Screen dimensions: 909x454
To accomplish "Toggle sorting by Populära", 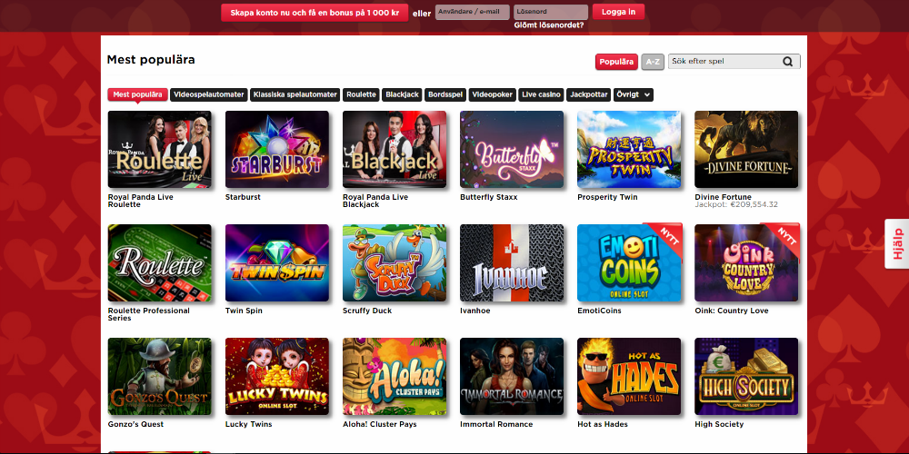I will (x=616, y=62).
